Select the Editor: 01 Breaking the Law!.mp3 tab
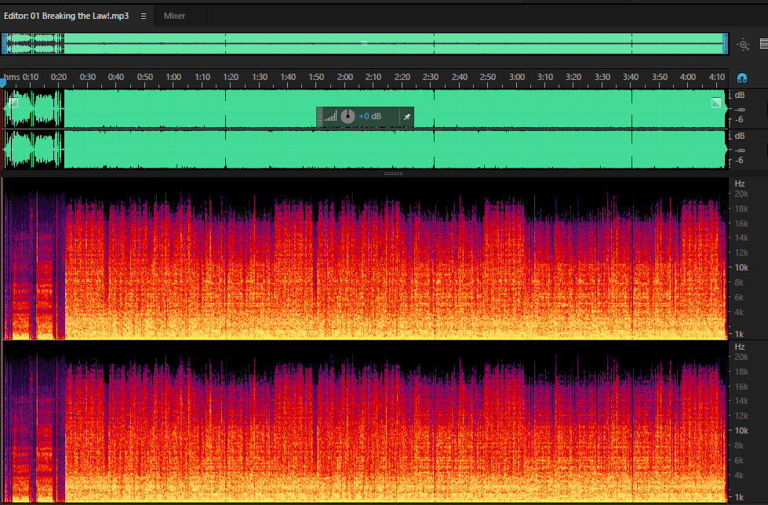This screenshot has width=768, height=505. click(66, 16)
